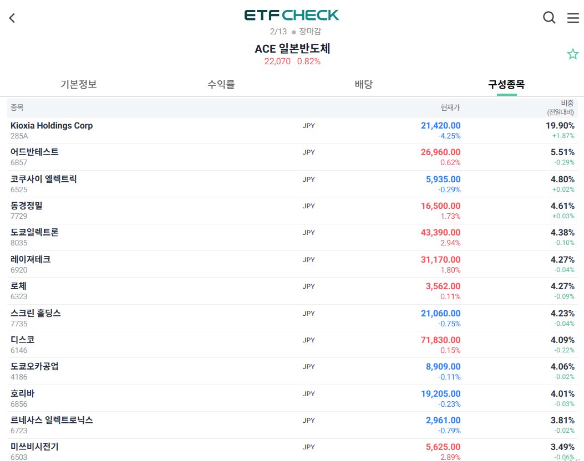Open Kioxia Holdings Corp holding

click(x=292, y=130)
